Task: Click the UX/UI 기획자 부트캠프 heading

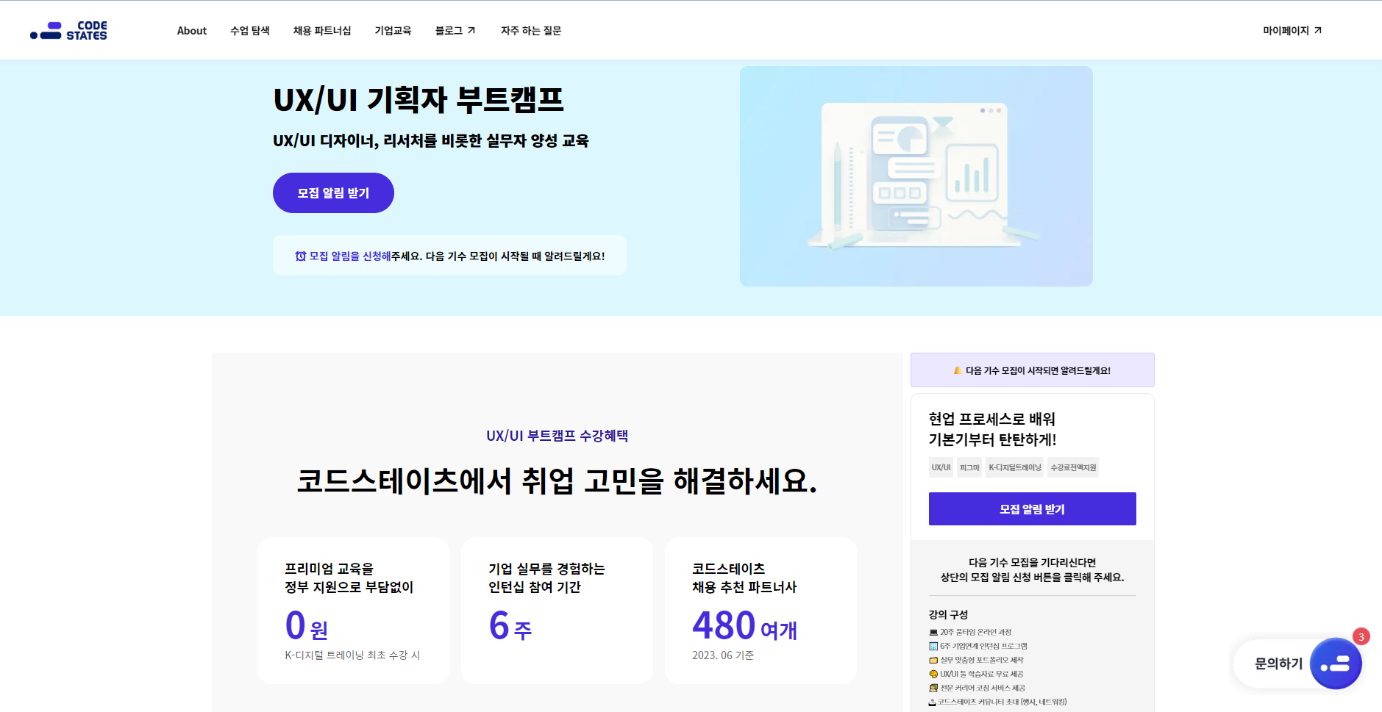Action: click(x=418, y=99)
